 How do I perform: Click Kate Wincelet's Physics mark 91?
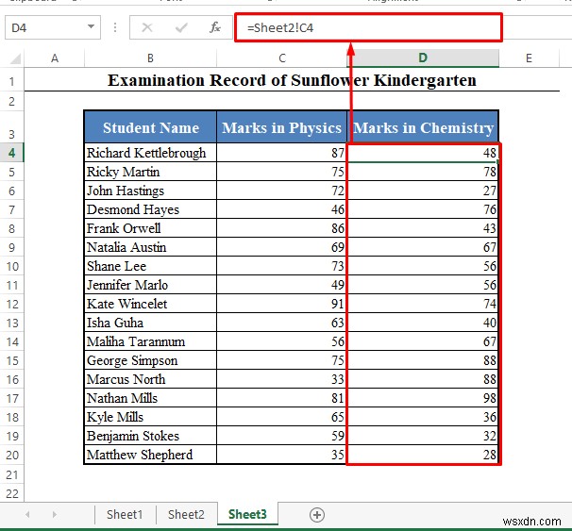(x=281, y=304)
